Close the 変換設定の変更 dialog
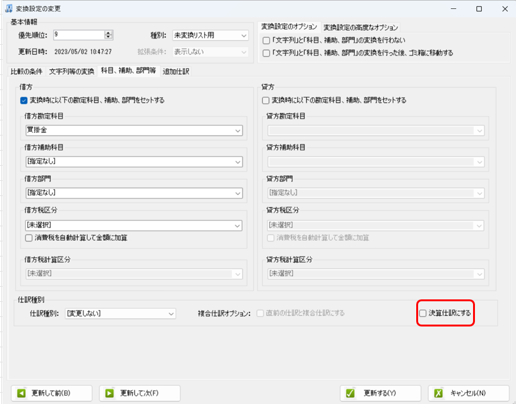Image resolution: width=516 pixels, height=404 pixels. click(505, 9)
